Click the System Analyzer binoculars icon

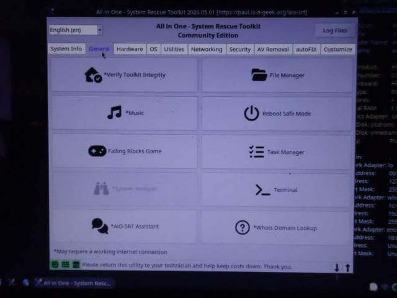point(101,189)
